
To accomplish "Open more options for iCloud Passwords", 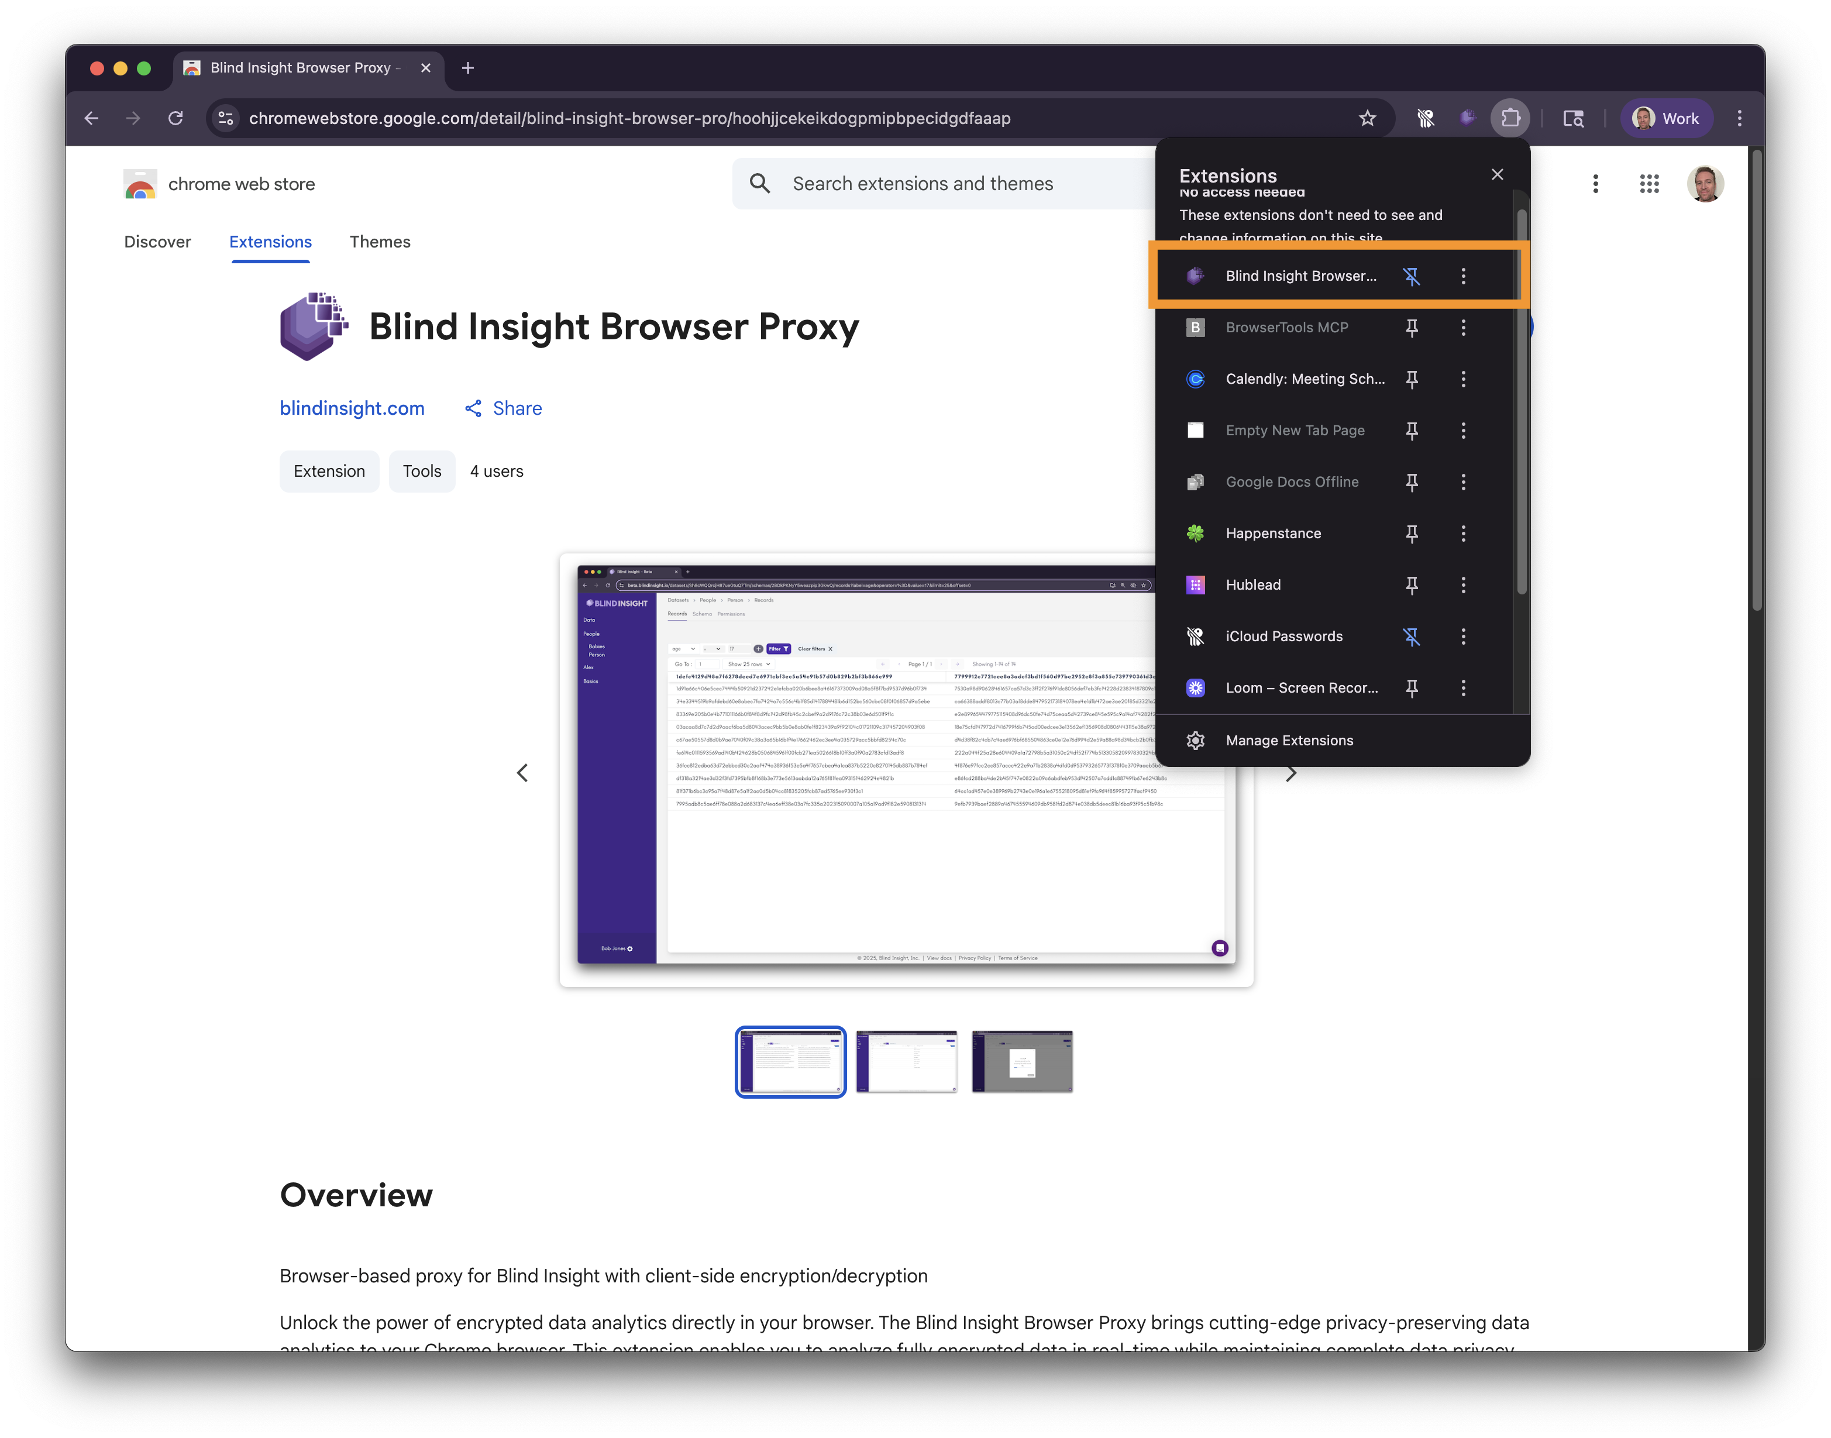I will click(1463, 637).
